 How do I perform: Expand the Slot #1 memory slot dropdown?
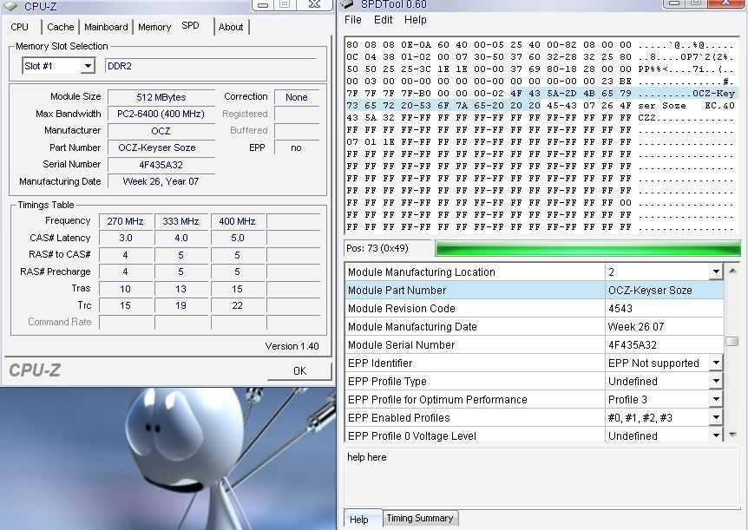pyautogui.click(x=88, y=66)
